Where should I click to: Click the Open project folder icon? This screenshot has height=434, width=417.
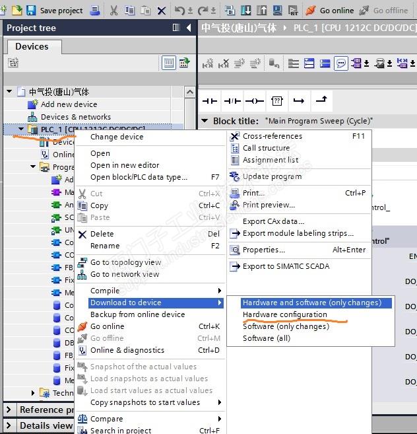[17, 11]
